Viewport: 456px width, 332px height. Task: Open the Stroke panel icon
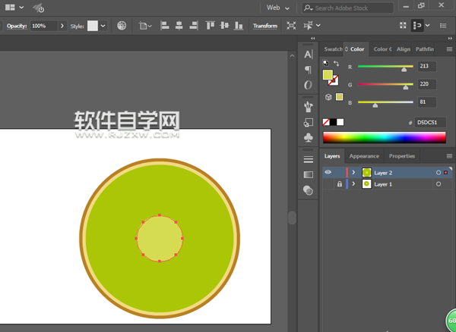pyautogui.click(x=308, y=159)
